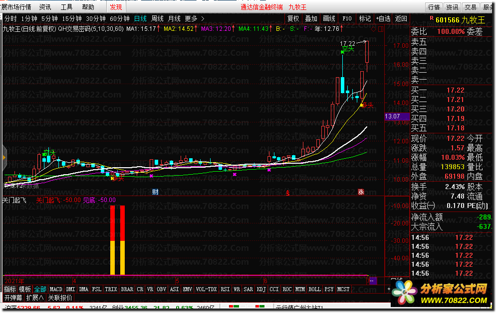The image size is (497, 313).
Task: Click the left-edge orange expand arrow
Action: click(x=4, y=157)
